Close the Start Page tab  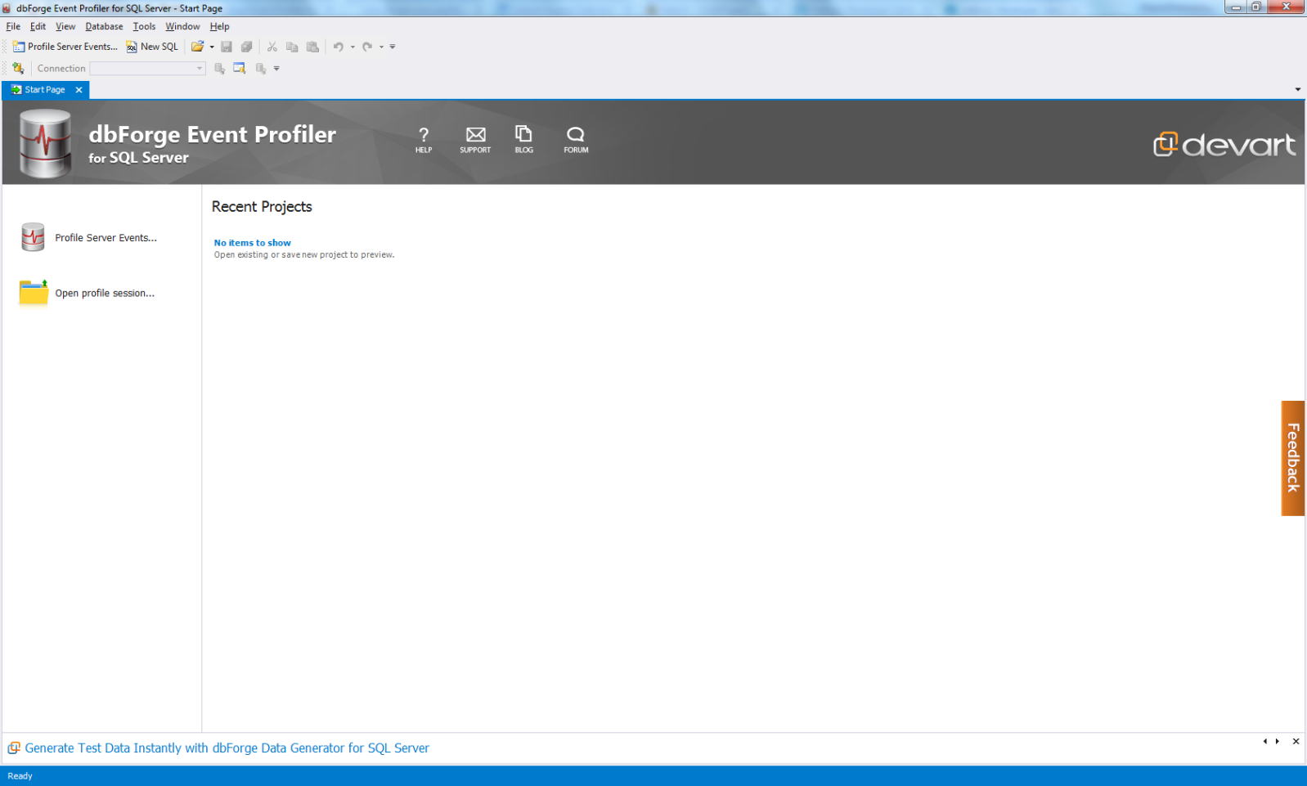pyautogui.click(x=79, y=90)
